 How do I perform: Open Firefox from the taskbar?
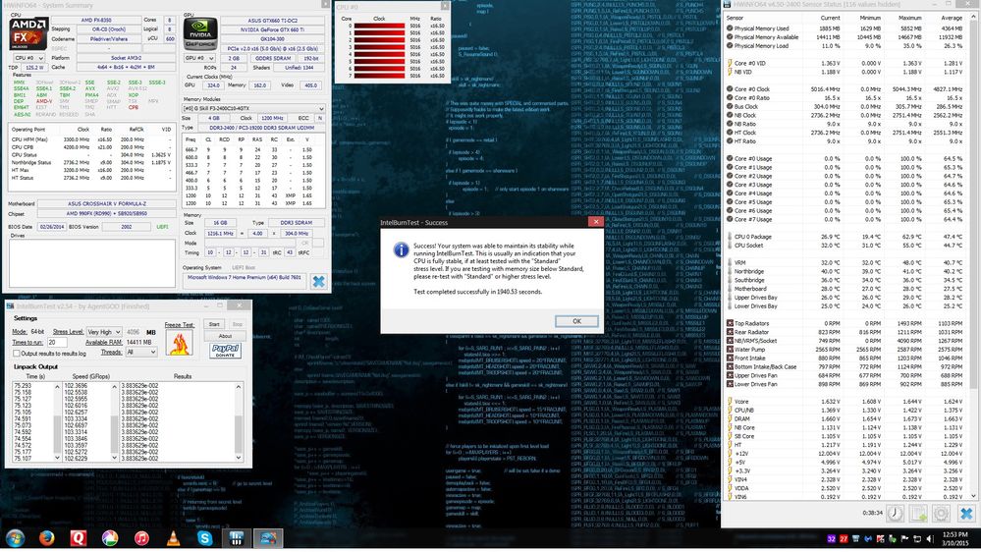coord(46,538)
